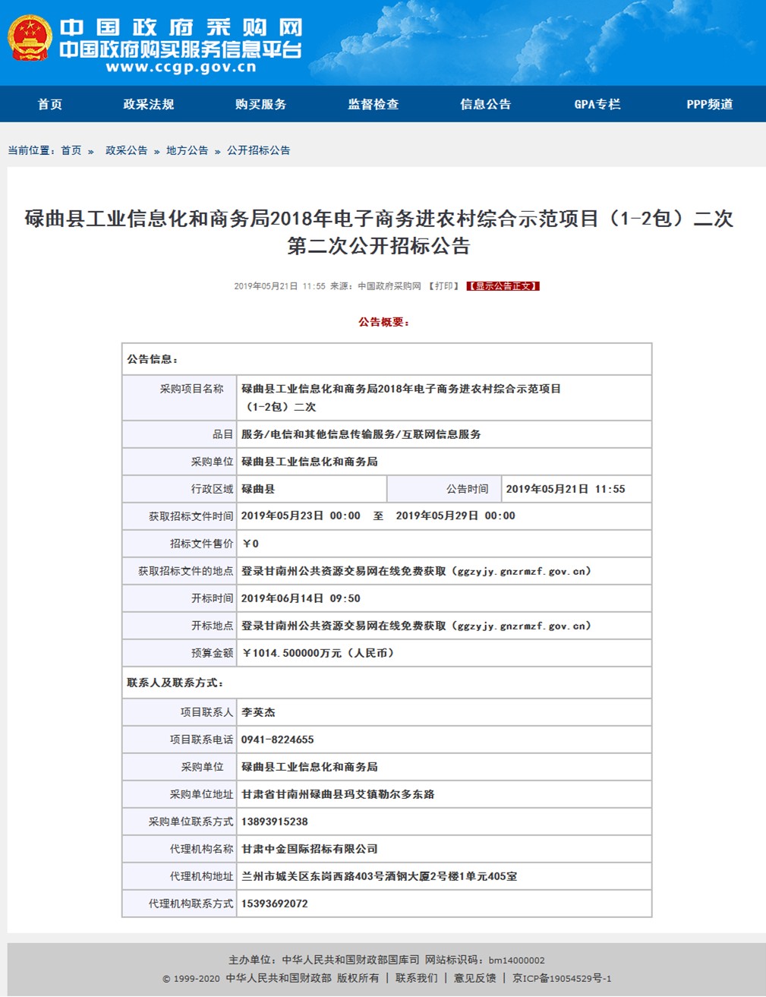This screenshot has height=997, width=766.
Task: Open the 首页 navigation menu item
Action: [x=50, y=104]
